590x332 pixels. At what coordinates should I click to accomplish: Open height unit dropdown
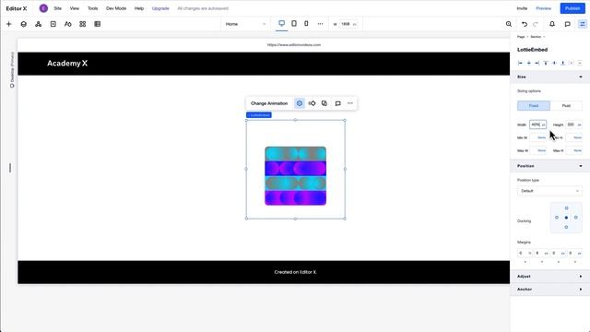click(x=579, y=125)
